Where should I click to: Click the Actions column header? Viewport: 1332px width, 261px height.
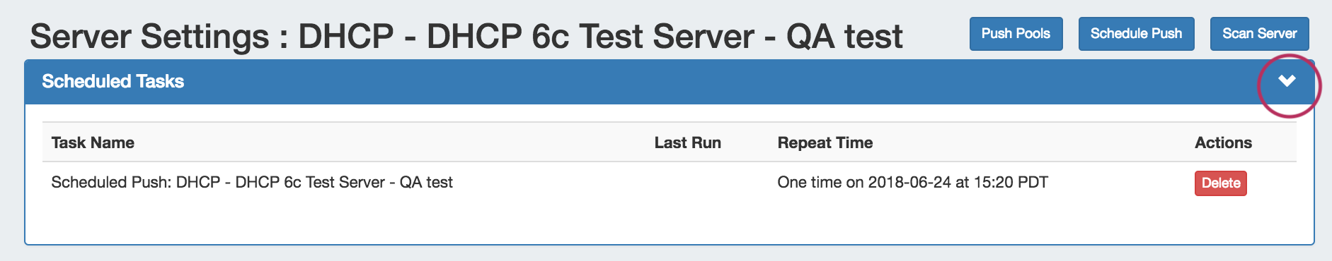tap(1223, 142)
